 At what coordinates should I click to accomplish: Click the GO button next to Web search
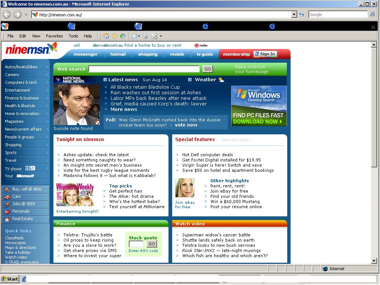(208, 69)
